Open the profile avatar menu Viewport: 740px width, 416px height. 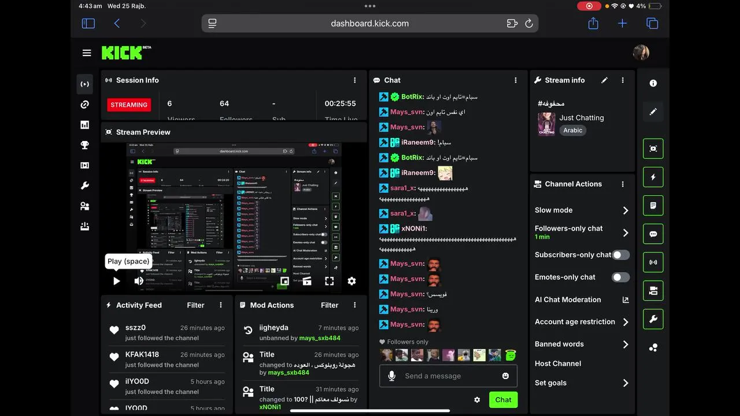[x=641, y=53]
